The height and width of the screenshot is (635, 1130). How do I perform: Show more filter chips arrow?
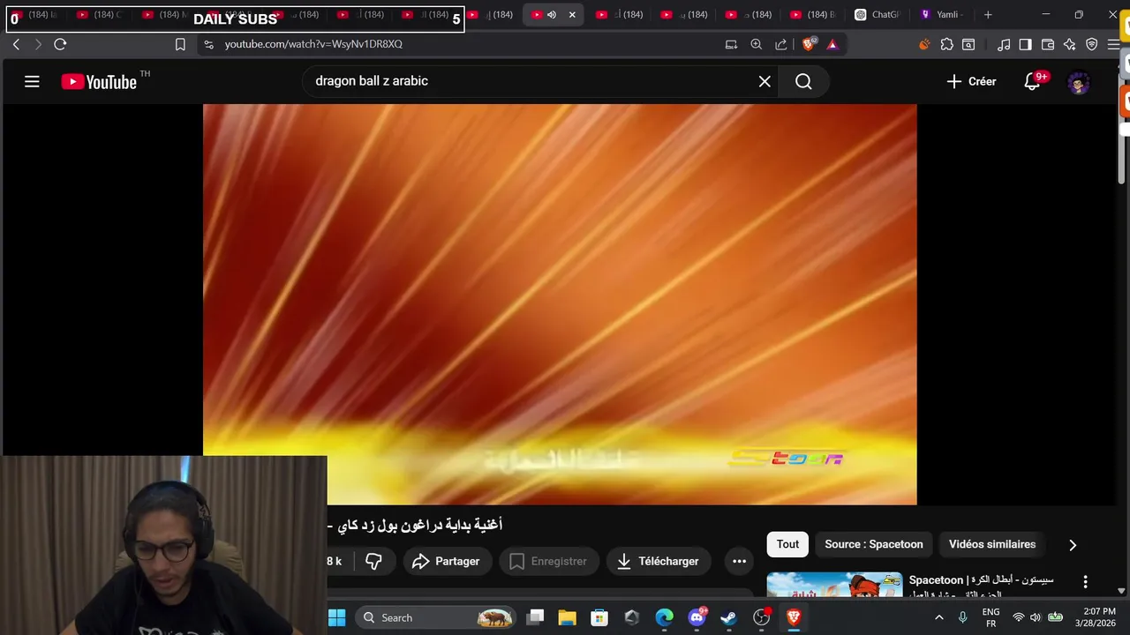1073,545
